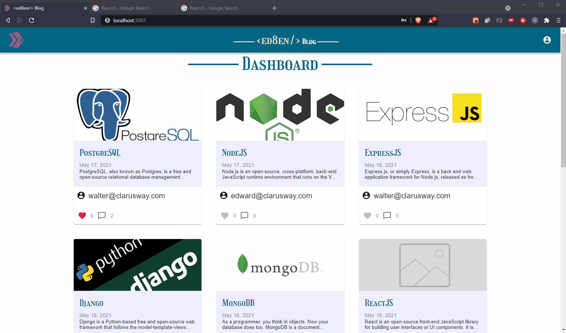
Task: Click the page vertical scrollbar thumb
Action: (563, 100)
